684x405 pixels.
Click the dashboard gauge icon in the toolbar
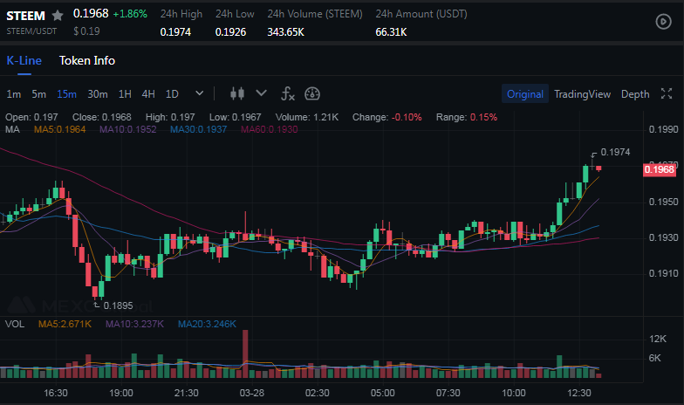(x=312, y=93)
